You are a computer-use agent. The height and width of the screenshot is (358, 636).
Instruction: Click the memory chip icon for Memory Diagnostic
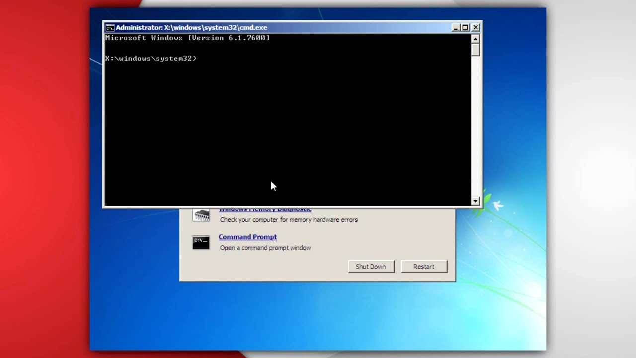click(x=201, y=215)
